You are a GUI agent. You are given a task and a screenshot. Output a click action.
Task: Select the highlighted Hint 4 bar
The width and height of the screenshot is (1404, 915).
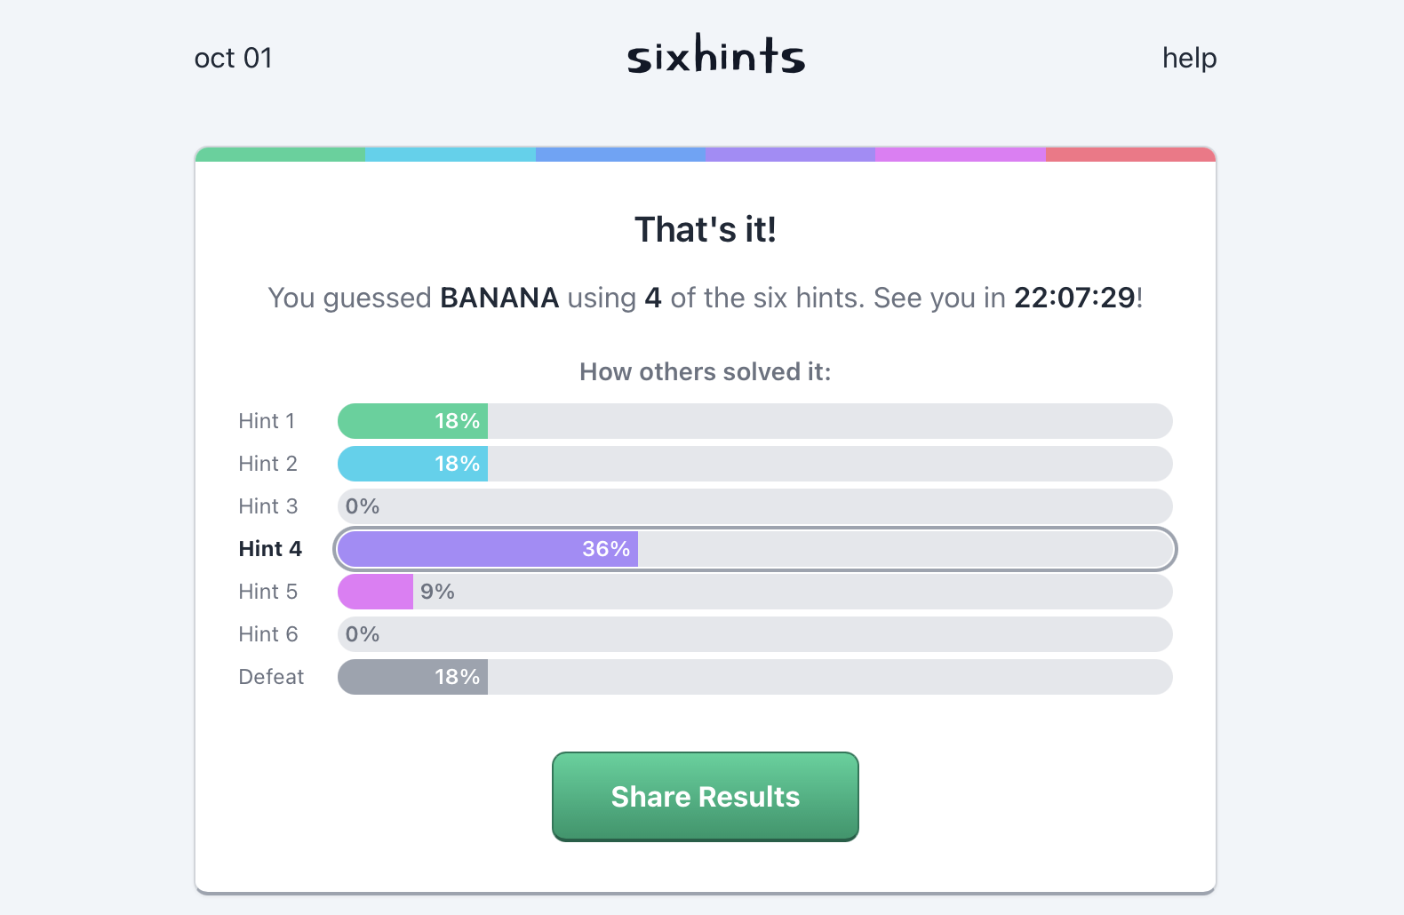487,549
